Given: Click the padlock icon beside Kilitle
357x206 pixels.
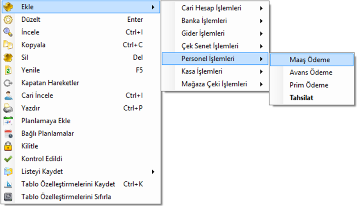Looking at the screenshot, I should click(8, 146).
